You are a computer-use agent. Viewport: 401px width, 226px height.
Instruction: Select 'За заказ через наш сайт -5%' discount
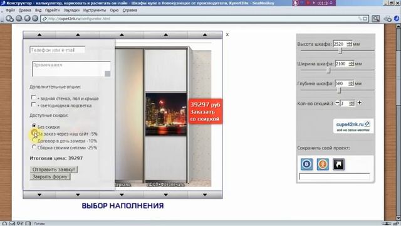[34, 132]
